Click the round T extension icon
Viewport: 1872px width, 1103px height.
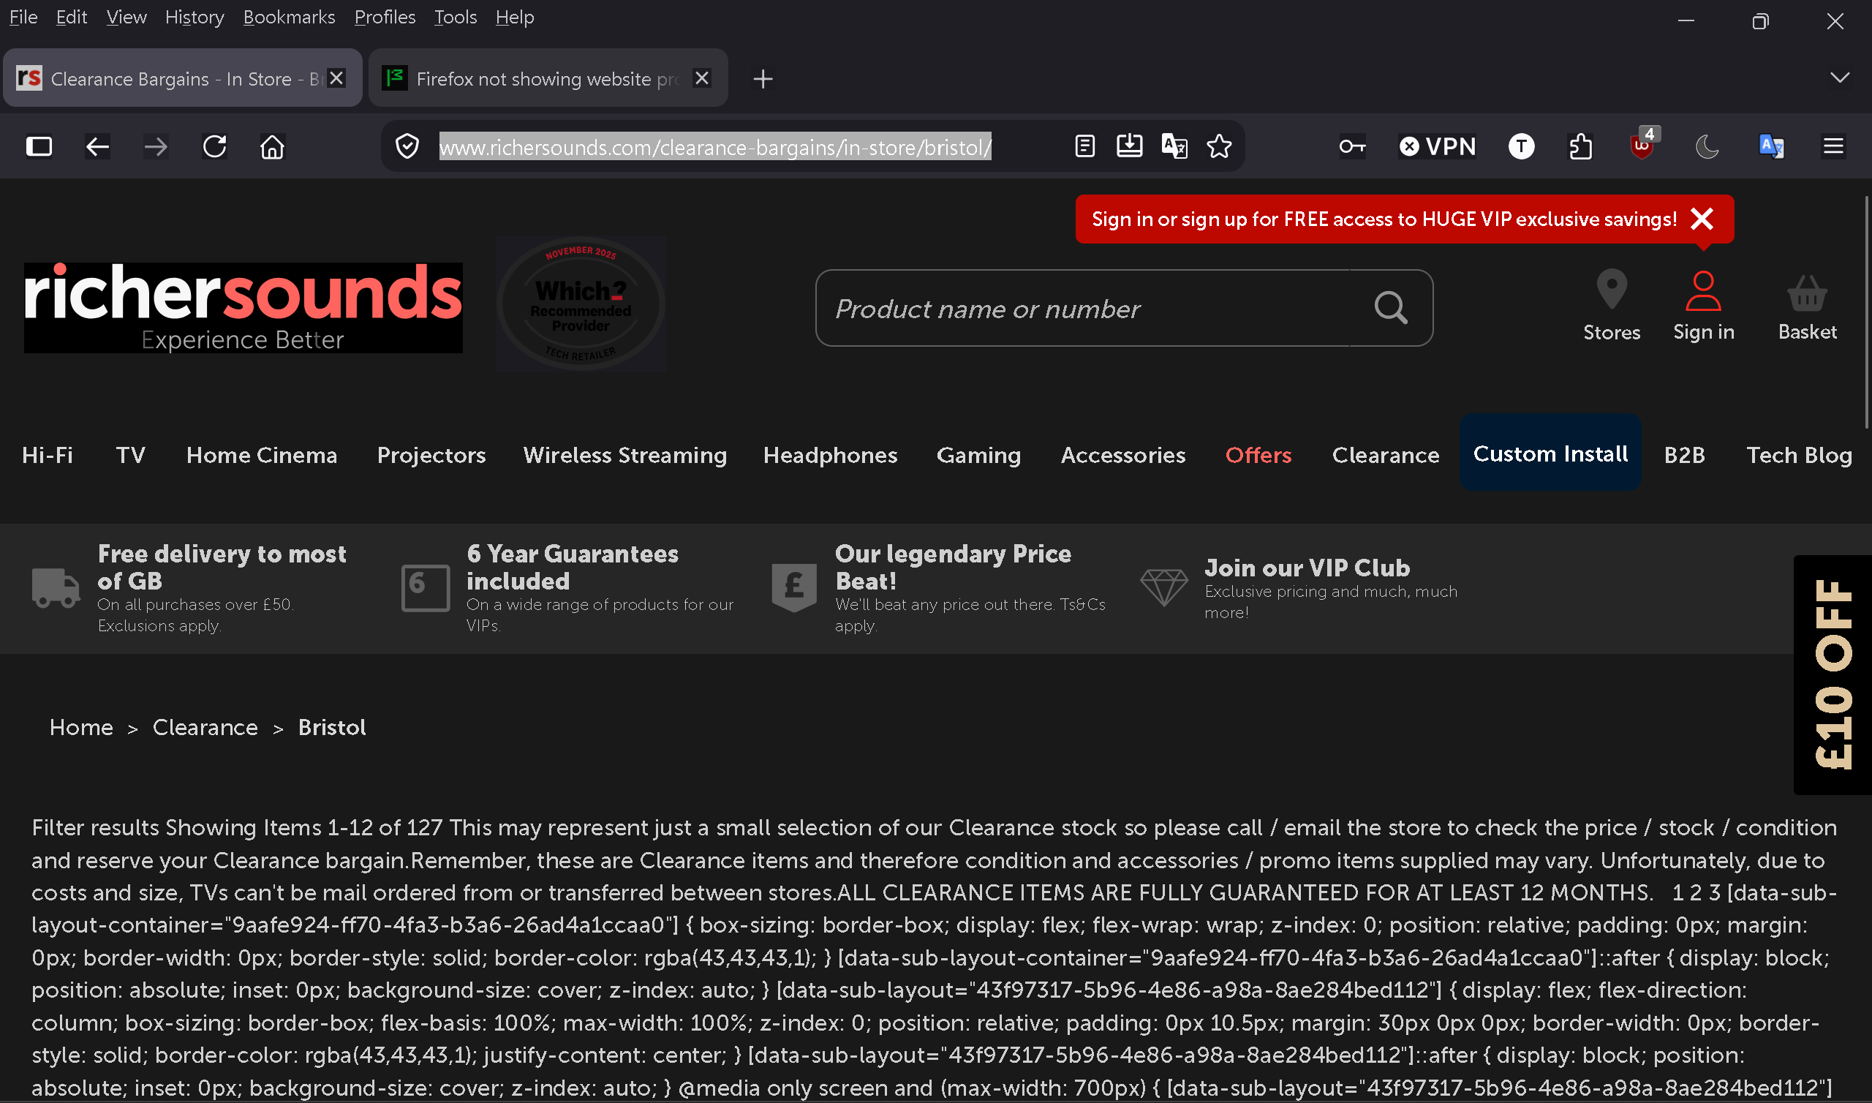tap(1522, 146)
